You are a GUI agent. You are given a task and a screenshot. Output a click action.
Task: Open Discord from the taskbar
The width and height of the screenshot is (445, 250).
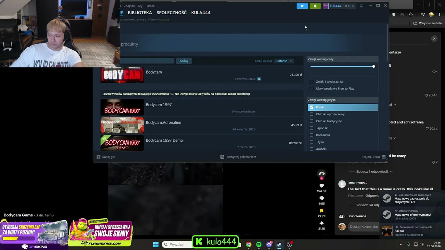(269, 244)
